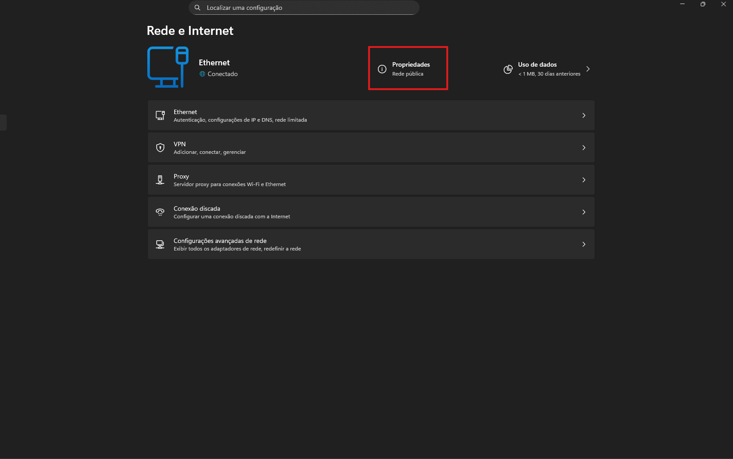Open the Uso de dados label
This screenshot has width=733, height=459.
[537, 64]
